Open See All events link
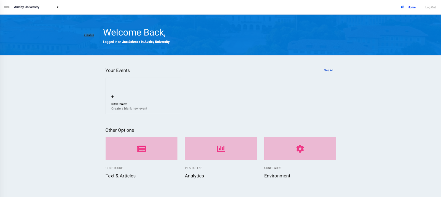The width and height of the screenshot is (441, 197). pyautogui.click(x=329, y=70)
